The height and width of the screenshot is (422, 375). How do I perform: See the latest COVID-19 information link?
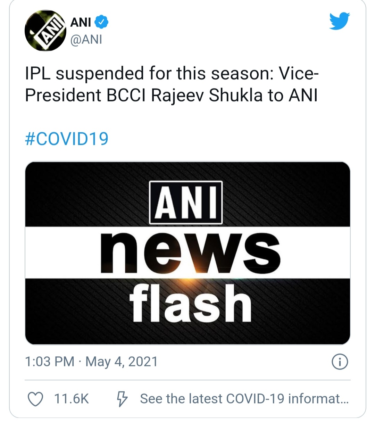[x=244, y=399]
